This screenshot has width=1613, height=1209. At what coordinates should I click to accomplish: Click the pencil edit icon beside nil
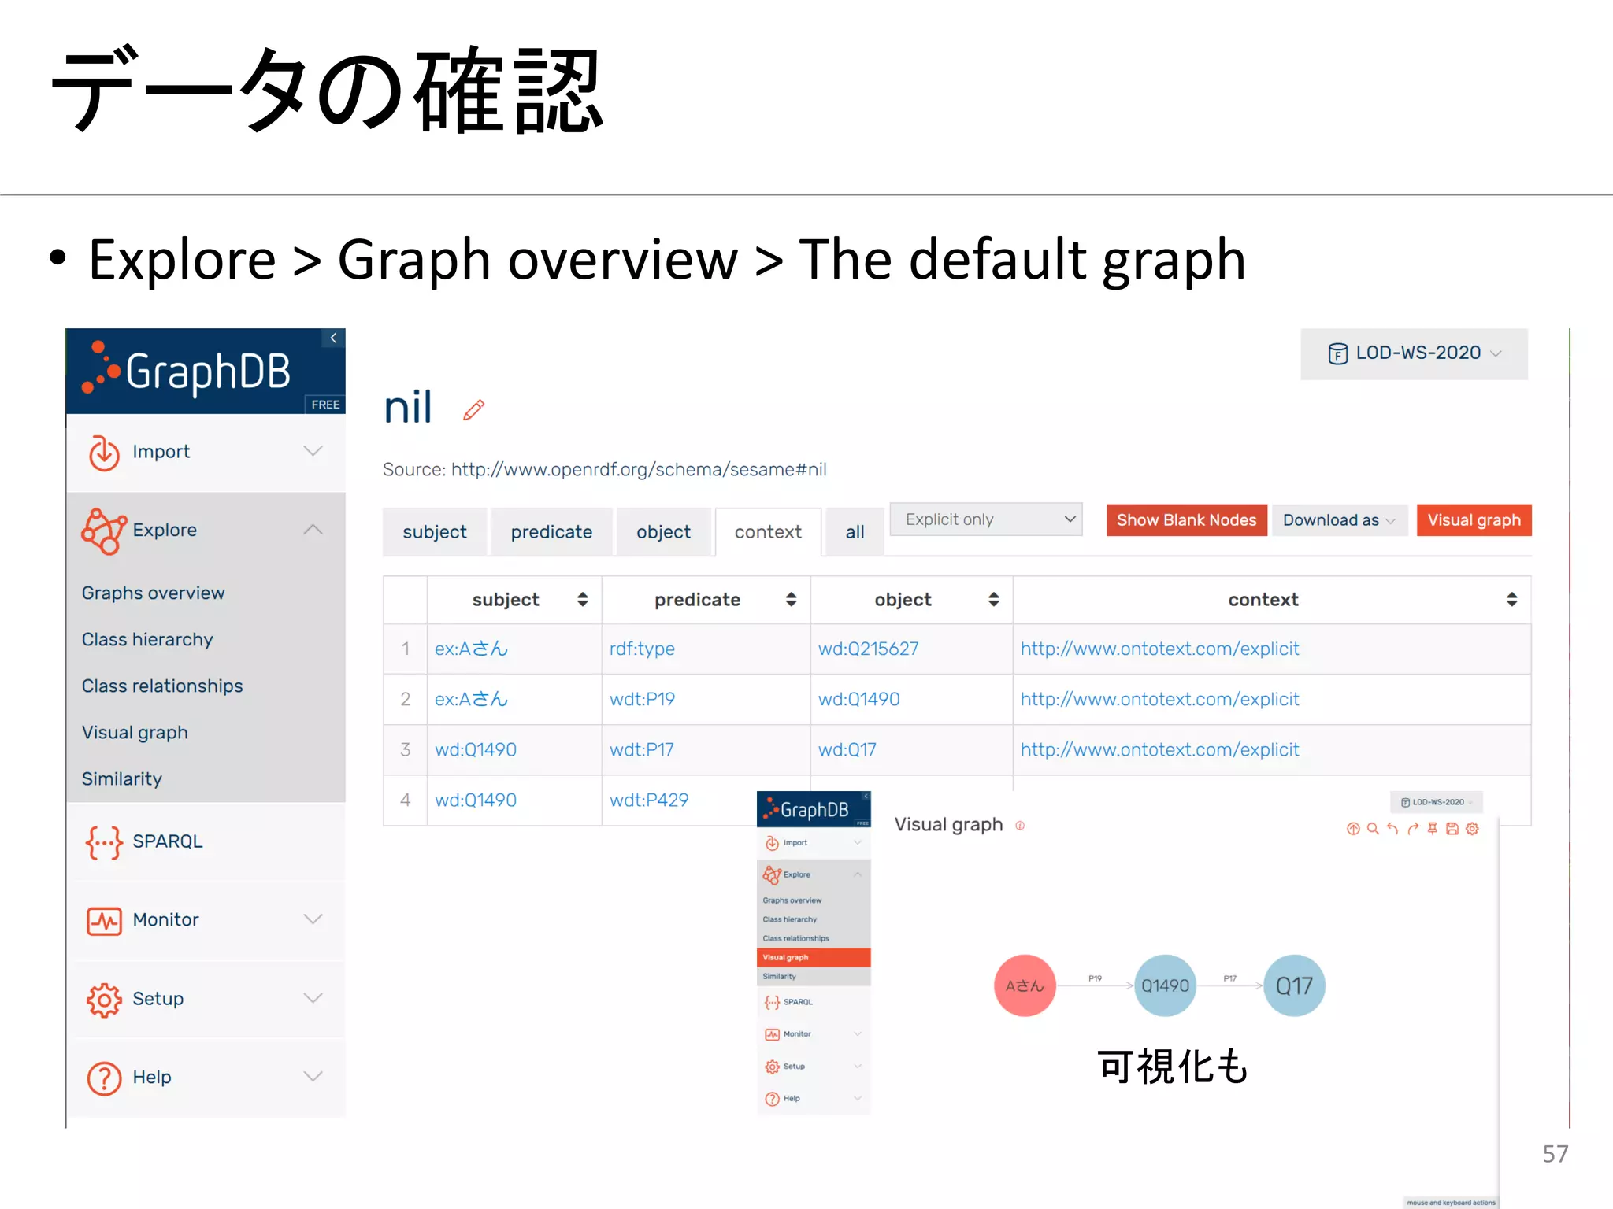473,409
